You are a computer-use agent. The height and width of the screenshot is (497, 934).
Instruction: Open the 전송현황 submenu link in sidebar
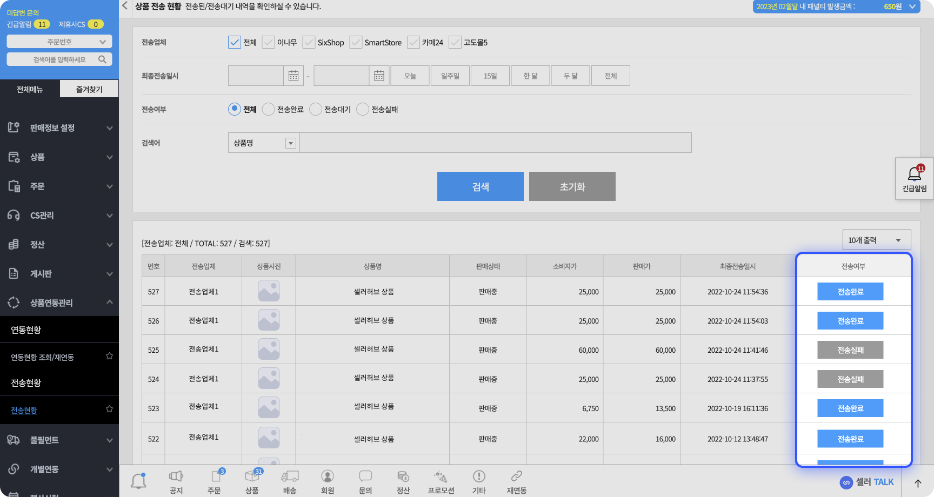click(24, 410)
